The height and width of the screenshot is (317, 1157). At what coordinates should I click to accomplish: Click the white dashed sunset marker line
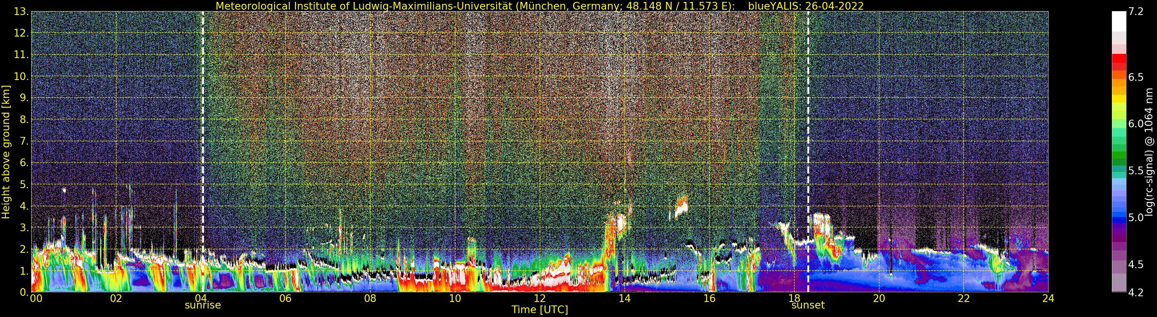808,152
